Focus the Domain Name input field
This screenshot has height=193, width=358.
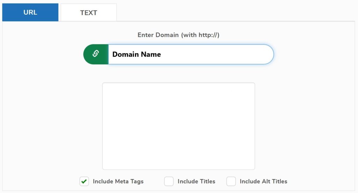point(191,54)
